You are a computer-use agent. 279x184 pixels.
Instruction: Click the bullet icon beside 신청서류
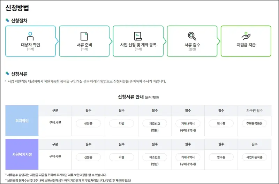coord(7,74)
